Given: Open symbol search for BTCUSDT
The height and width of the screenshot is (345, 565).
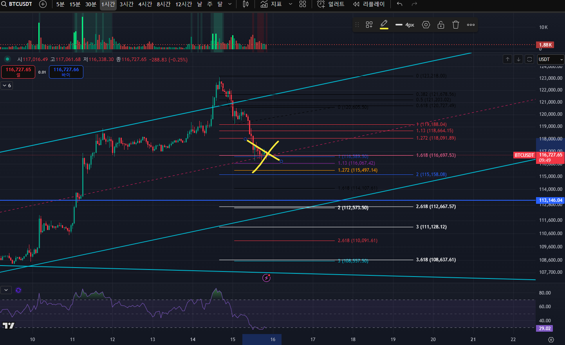Looking at the screenshot, I should [x=17, y=4].
